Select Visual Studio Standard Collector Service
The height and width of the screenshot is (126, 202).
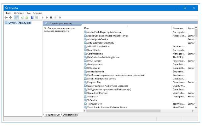(x=107, y=107)
